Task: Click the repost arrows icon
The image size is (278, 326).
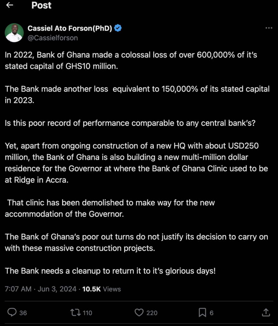Action: (75, 313)
